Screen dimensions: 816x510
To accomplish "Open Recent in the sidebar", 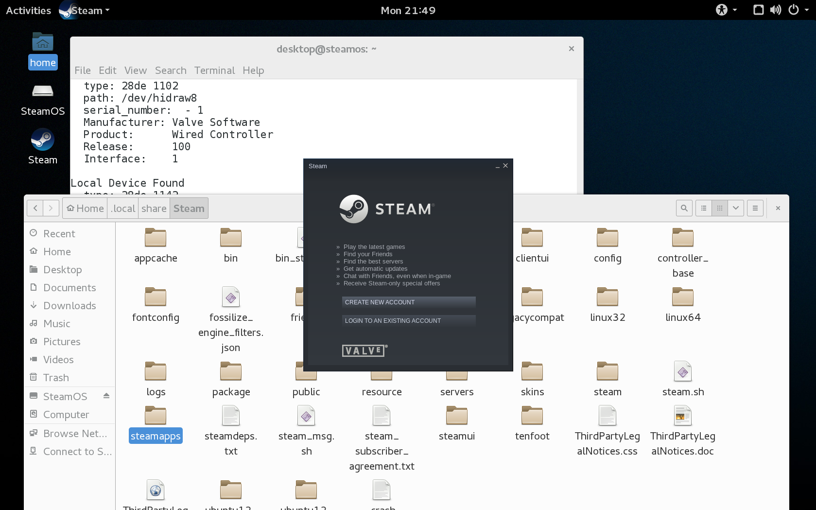I will pos(69,233).
